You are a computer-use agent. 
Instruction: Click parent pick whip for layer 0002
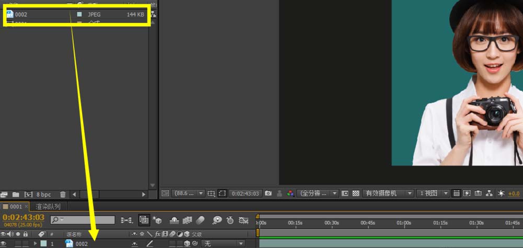click(x=195, y=244)
